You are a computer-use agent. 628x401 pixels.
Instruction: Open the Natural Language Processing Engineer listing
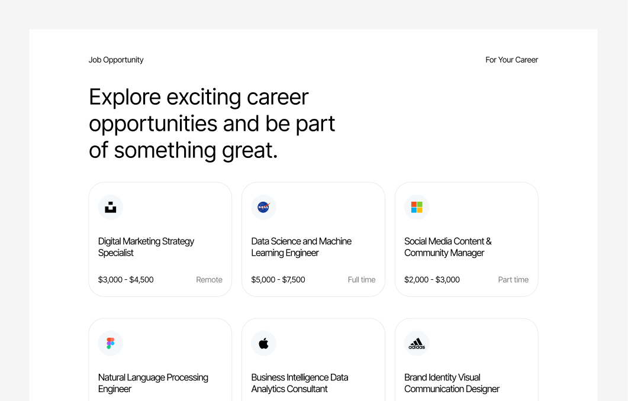click(153, 383)
